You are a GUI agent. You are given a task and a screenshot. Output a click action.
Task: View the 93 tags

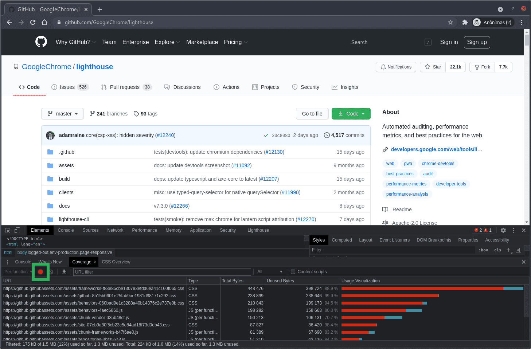point(146,114)
